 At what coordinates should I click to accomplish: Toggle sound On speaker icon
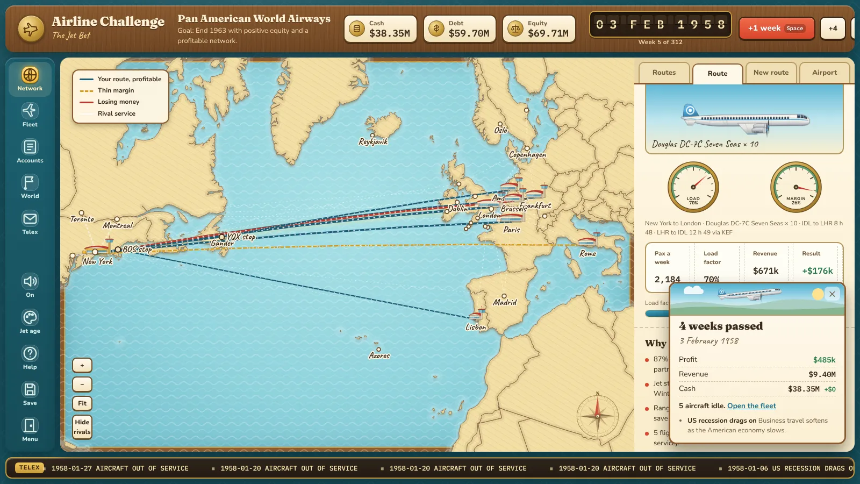(30, 286)
